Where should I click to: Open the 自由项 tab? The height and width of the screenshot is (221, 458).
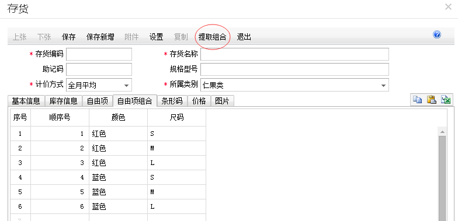click(98, 101)
